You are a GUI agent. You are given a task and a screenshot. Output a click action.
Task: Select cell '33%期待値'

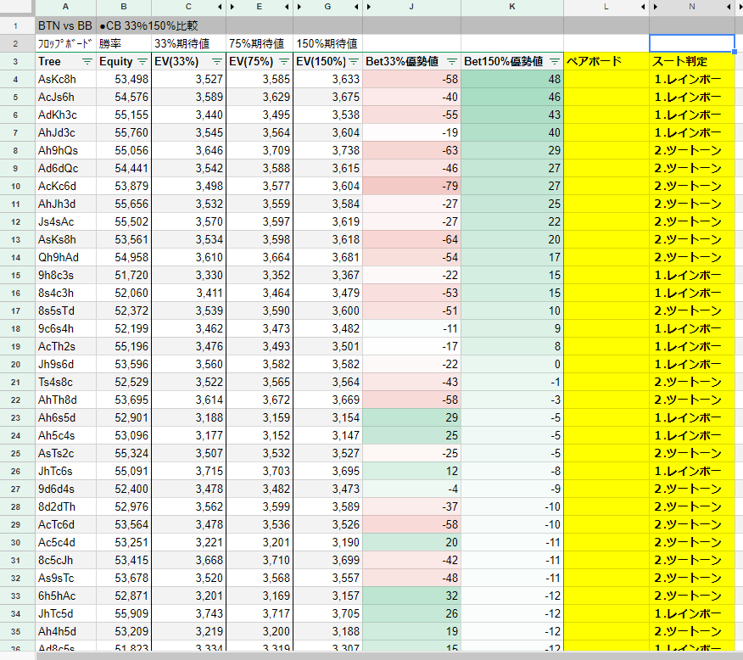click(188, 43)
